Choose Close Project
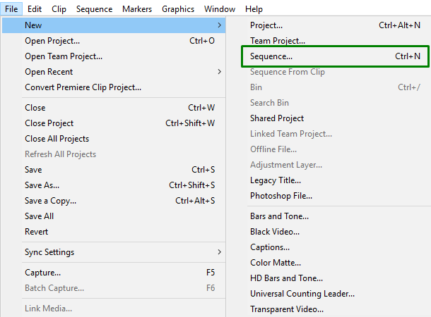The height and width of the screenshot is (317, 431). [114, 123]
